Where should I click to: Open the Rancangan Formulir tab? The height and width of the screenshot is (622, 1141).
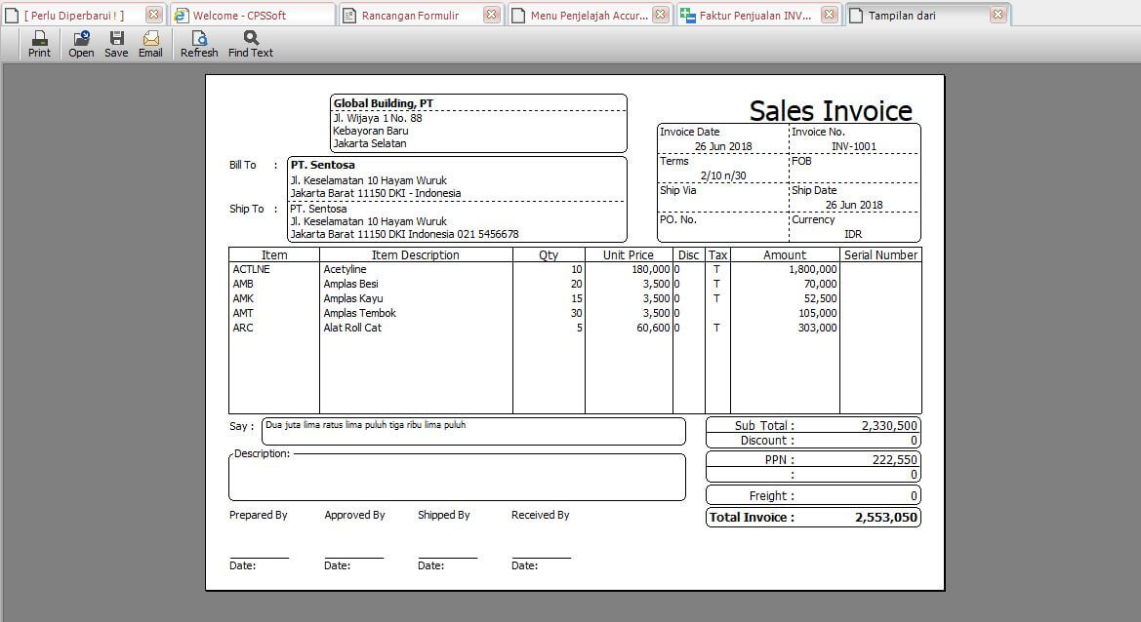pos(410,16)
